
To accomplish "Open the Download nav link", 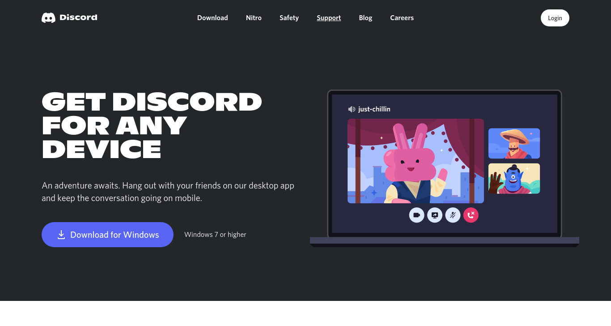I will point(212,18).
